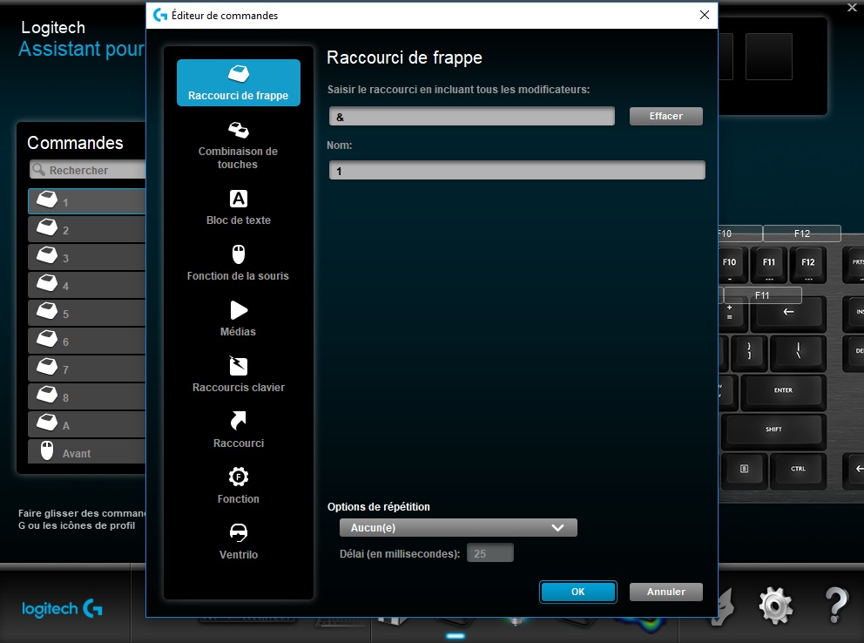Select Fonction de la souris option

coord(238,263)
